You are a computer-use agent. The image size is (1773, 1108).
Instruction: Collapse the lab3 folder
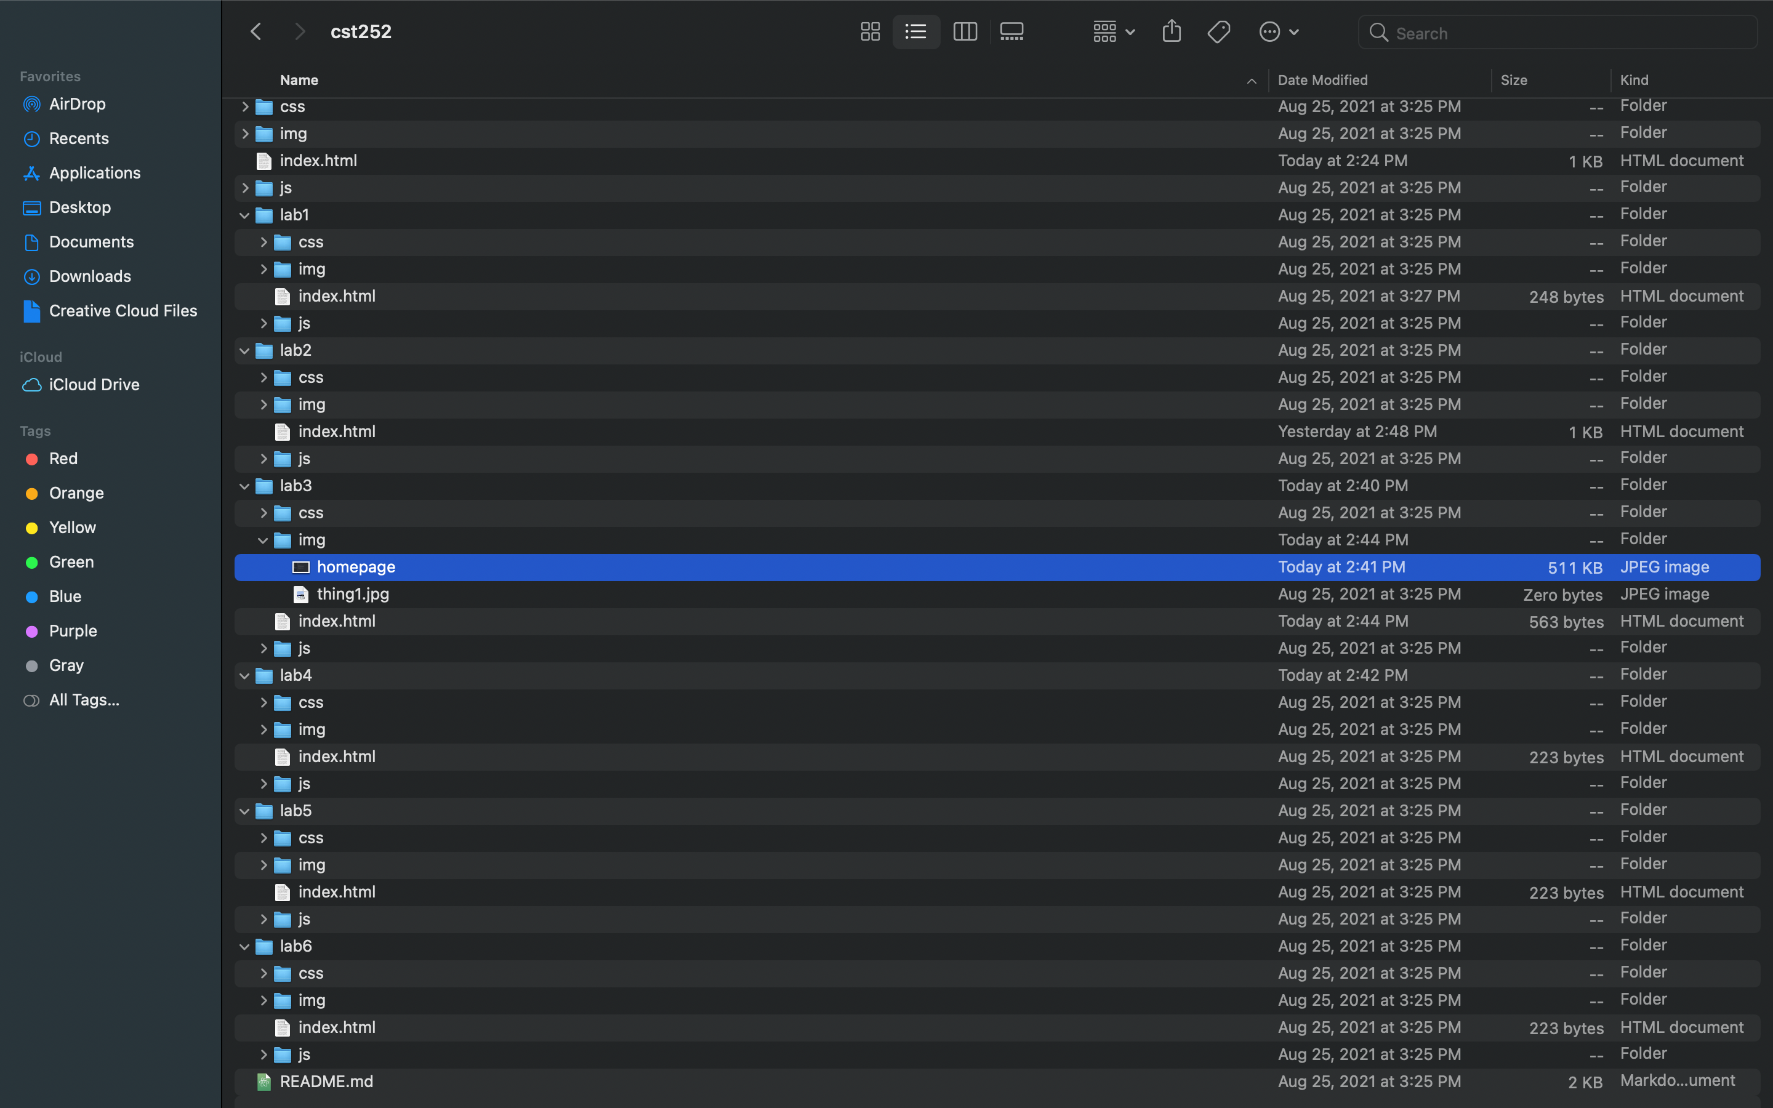click(x=244, y=486)
